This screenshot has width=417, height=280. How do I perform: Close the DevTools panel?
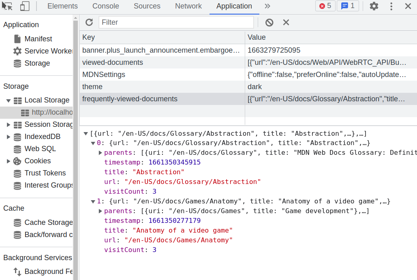coord(408,6)
